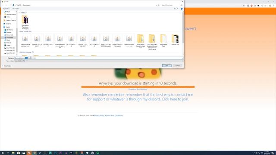The width and height of the screenshot is (276, 155).
Task: Click the up-one-level arrow in Save As
Action: point(11,5)
